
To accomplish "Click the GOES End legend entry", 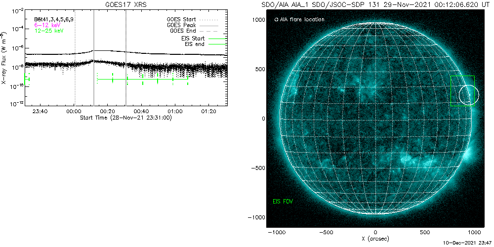I will click(x=183, y=31).
